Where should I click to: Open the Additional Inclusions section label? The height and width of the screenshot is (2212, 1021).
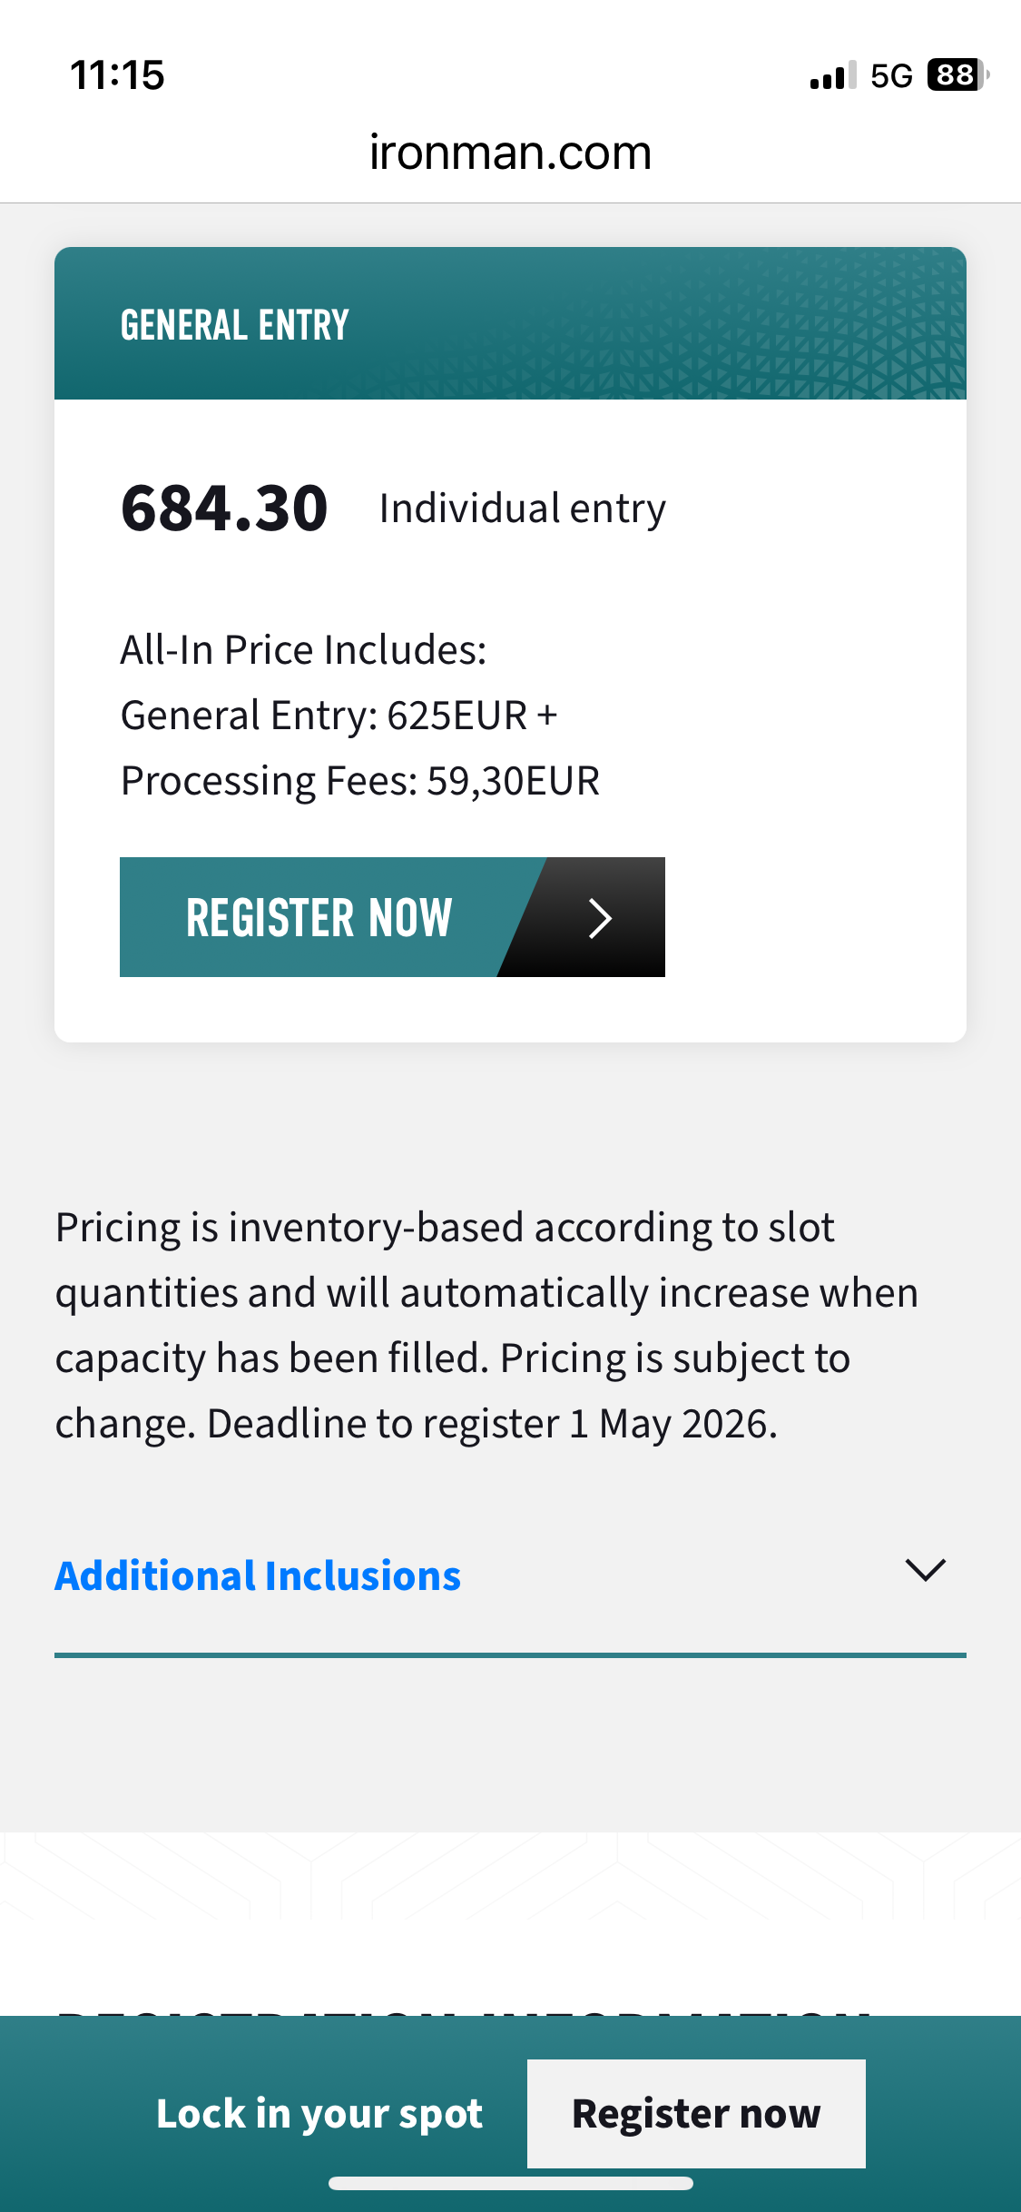point(258,1576)
